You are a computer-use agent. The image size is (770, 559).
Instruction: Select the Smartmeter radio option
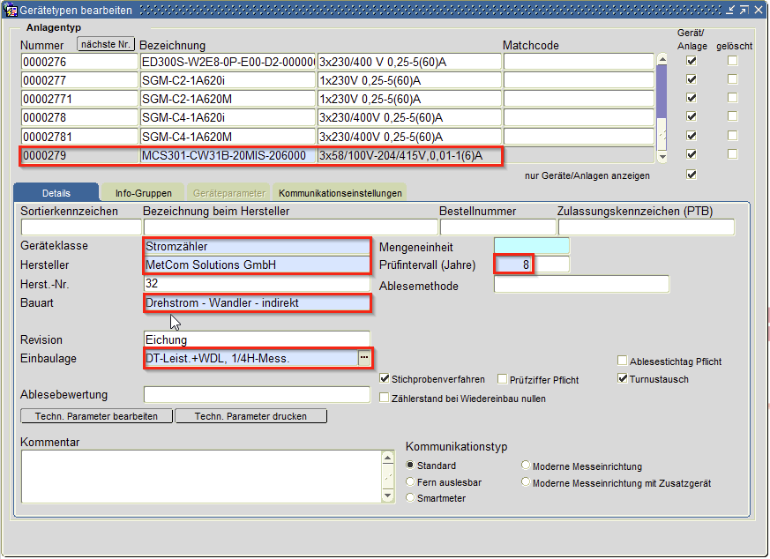pyautogui.click(x=411, y=498)
